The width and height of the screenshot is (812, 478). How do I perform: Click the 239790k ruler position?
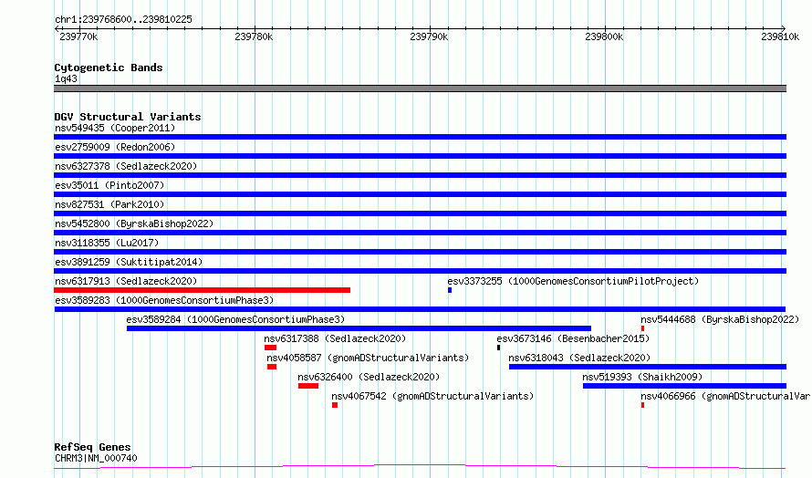(429, 36)
